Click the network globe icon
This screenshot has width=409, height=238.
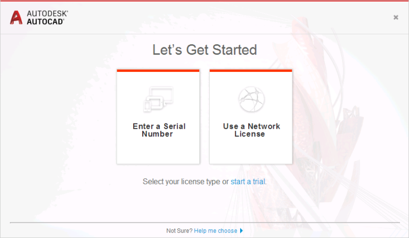click(251, 99)
